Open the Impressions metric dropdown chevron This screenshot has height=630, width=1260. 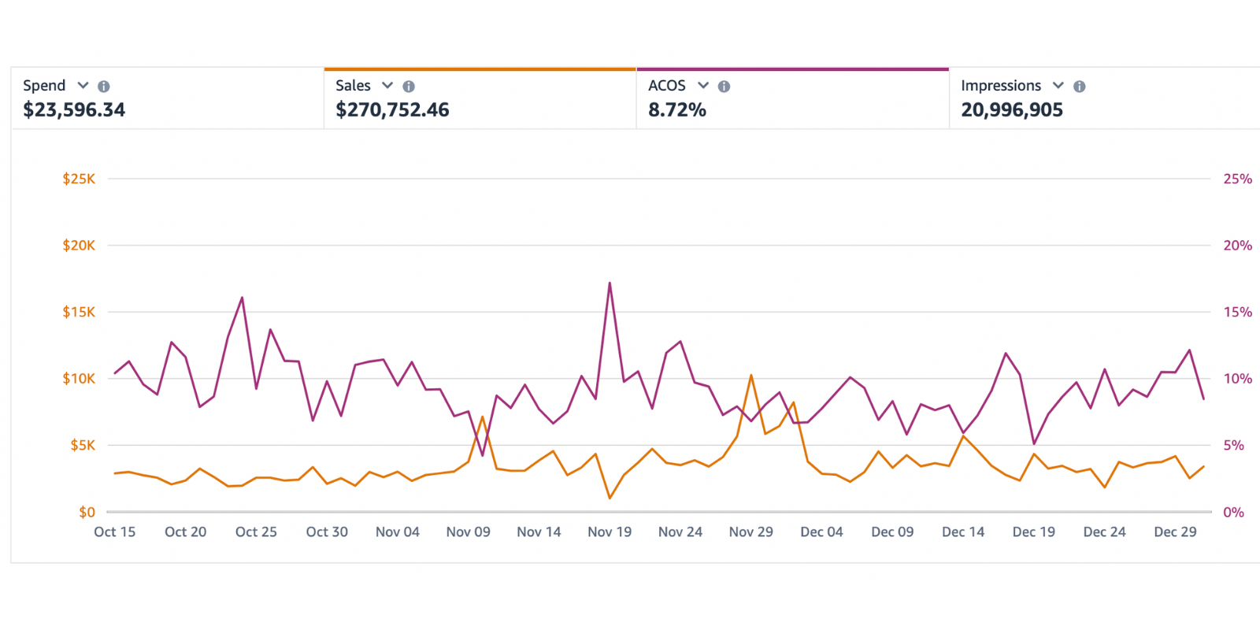pyautogui.click(x=1058, y=85)
